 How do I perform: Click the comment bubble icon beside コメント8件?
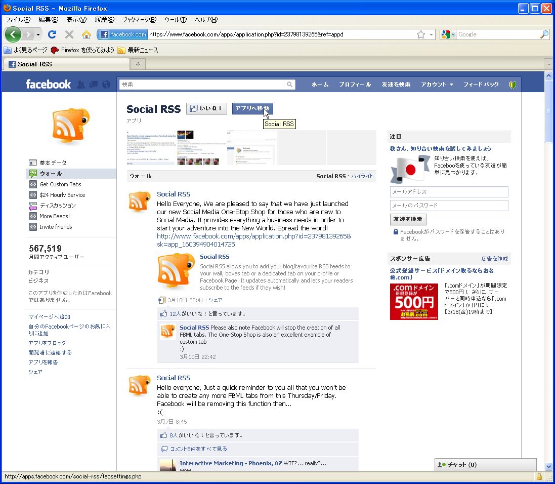(164, 449)
